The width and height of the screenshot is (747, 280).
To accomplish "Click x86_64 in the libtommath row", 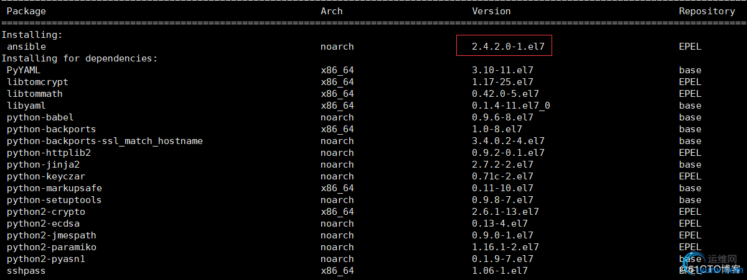I will 337,94.
